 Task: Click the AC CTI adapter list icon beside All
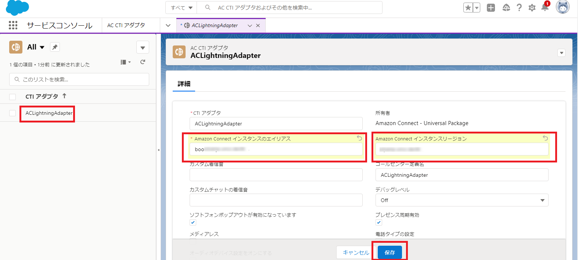tap(16, 47)
